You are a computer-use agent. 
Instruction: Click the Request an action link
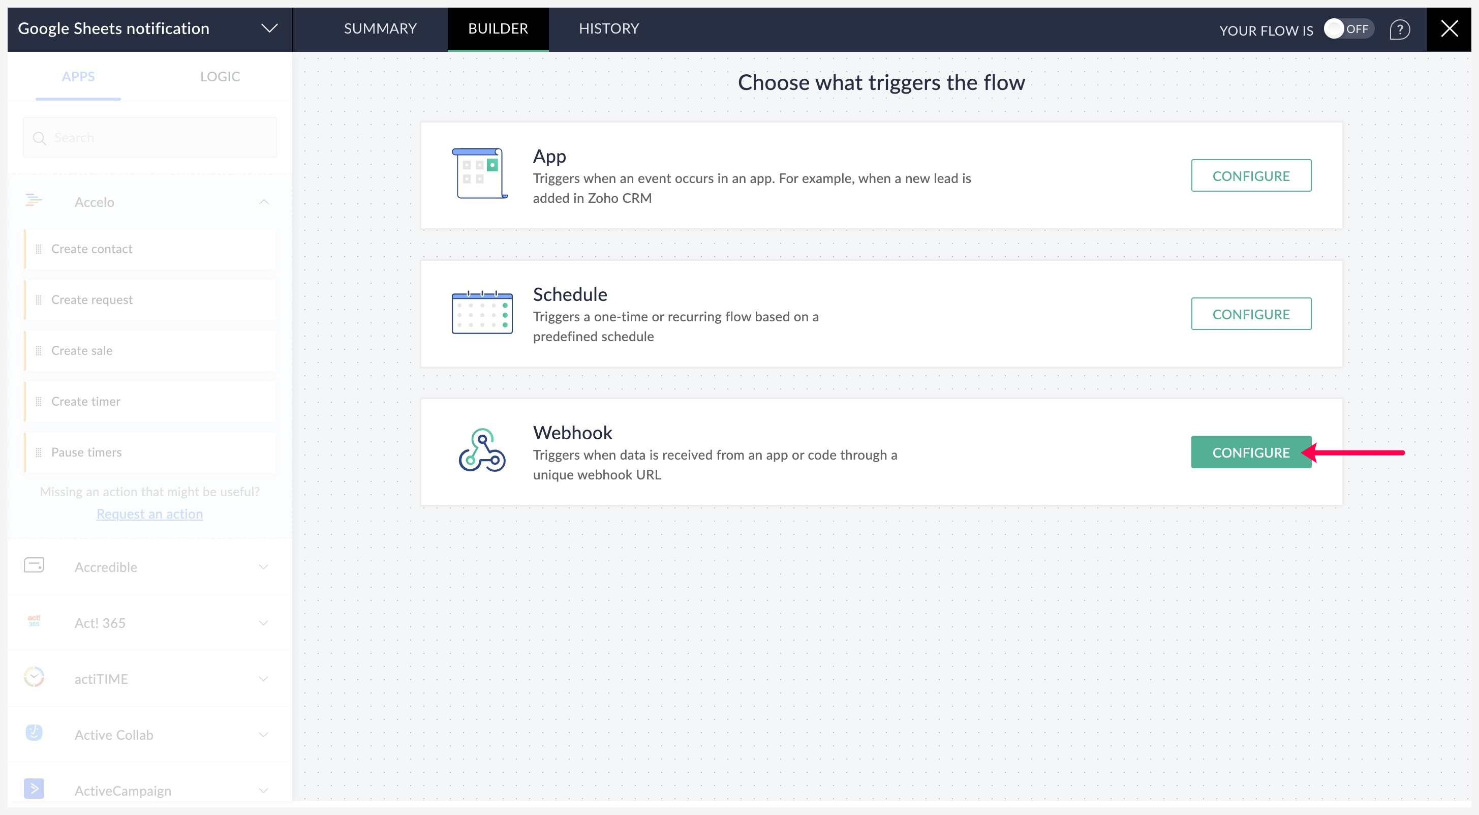coord(149,514)
